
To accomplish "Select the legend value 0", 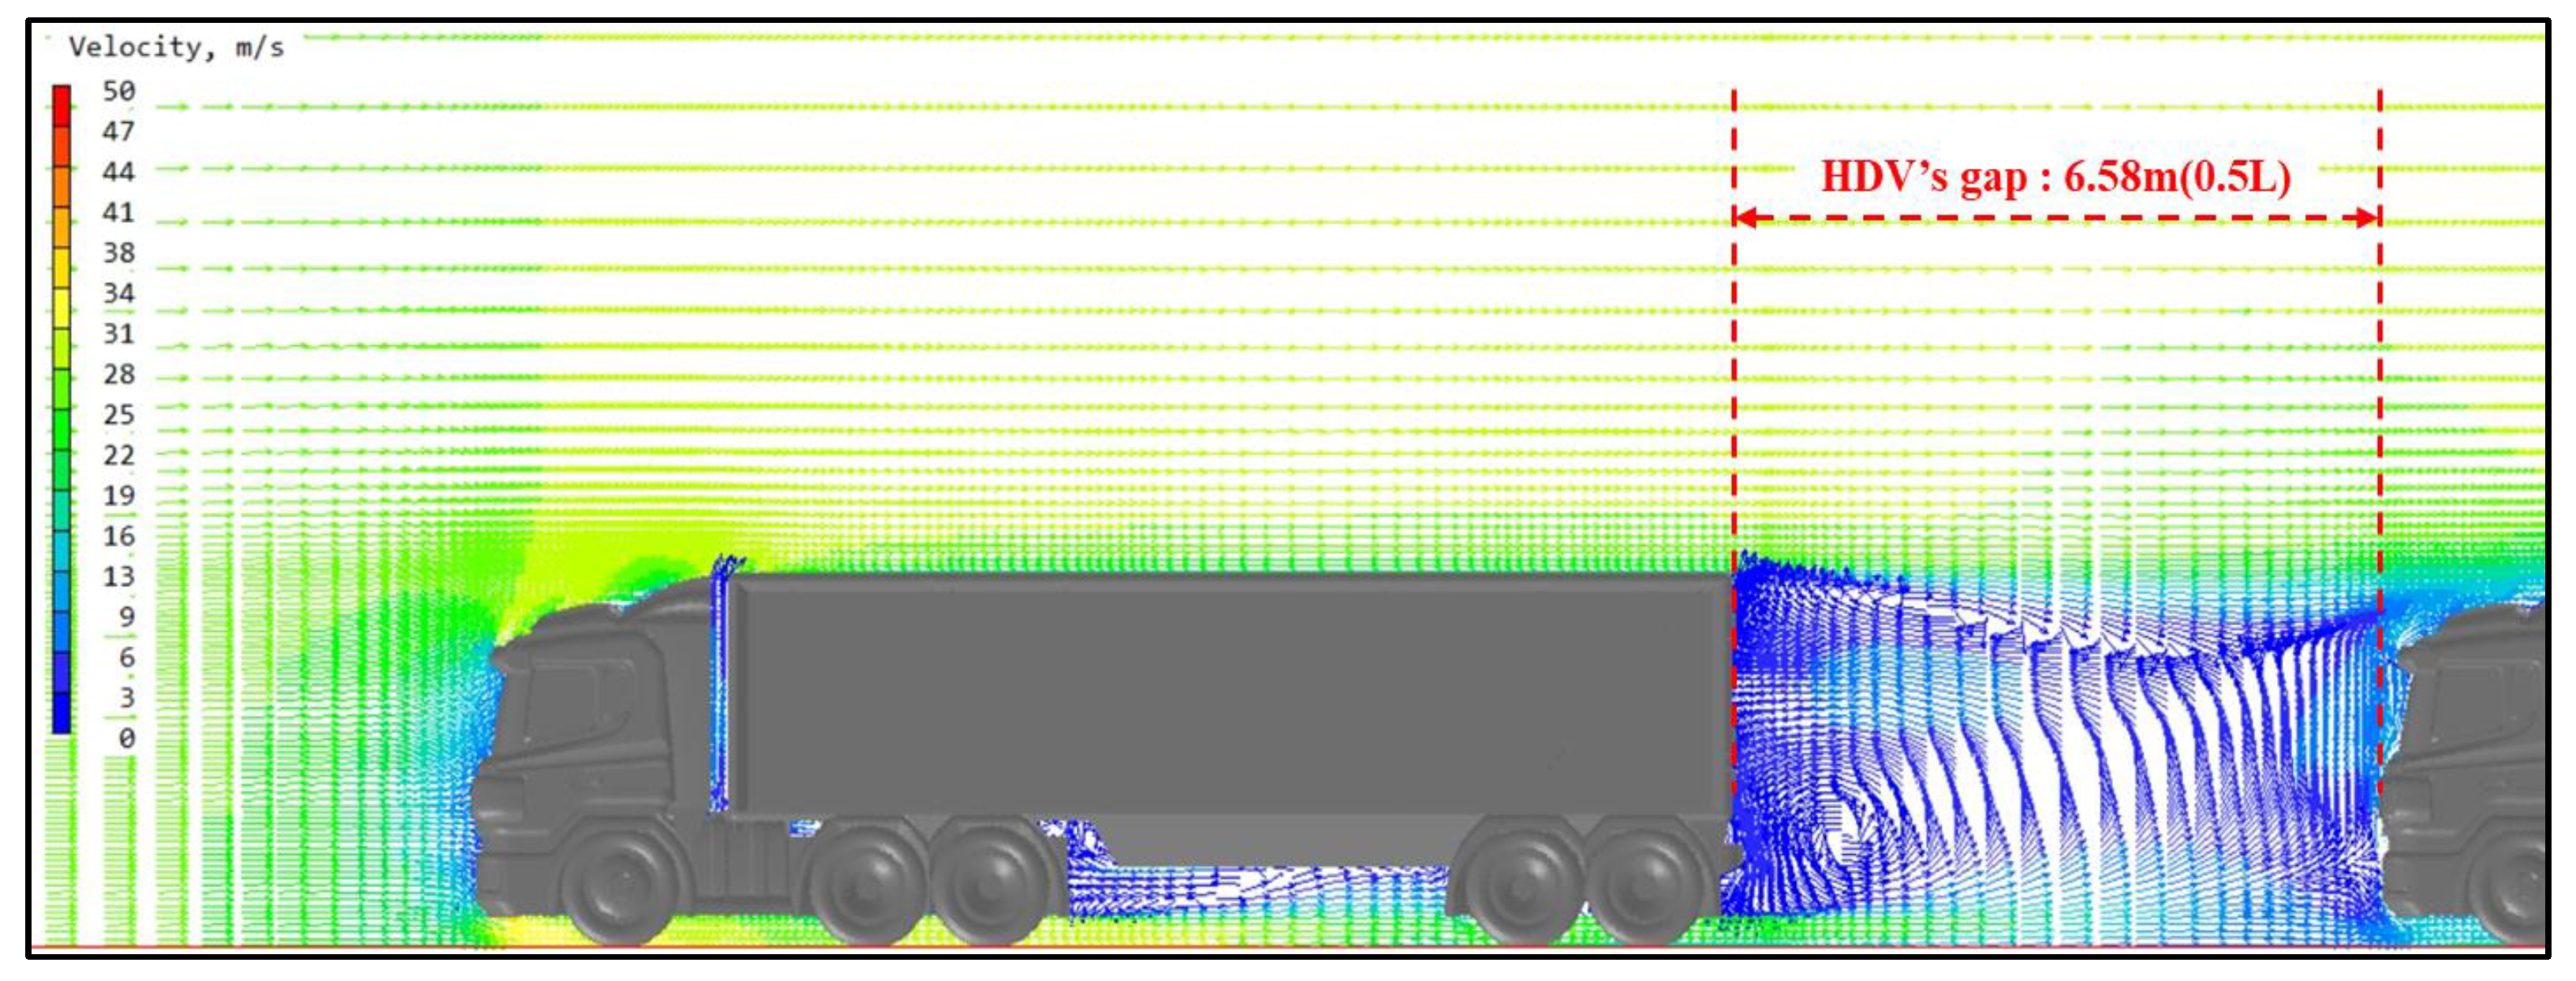I will (x=126, y=738).
